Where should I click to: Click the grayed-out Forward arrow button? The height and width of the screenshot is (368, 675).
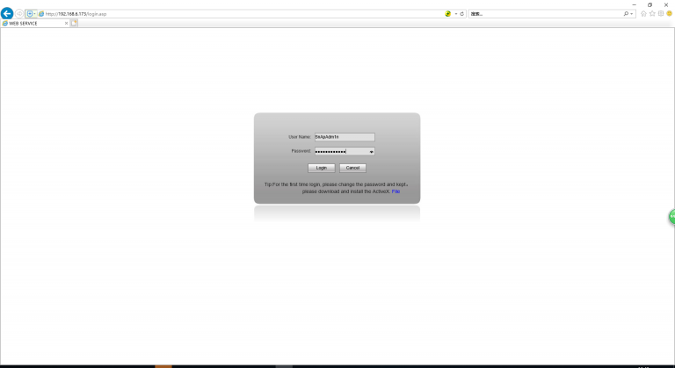(20, 14)
